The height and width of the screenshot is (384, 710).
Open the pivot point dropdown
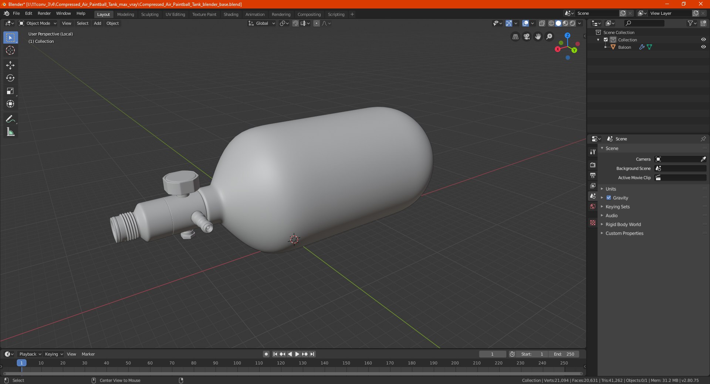(x=284, y=23)
